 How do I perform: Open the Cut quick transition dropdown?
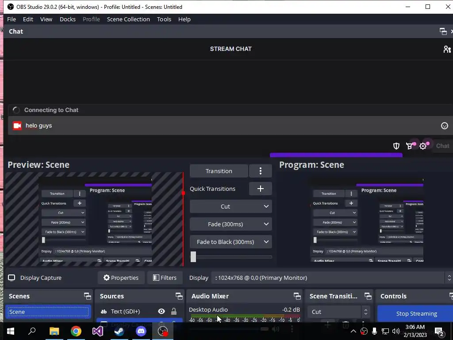point(230,206)
